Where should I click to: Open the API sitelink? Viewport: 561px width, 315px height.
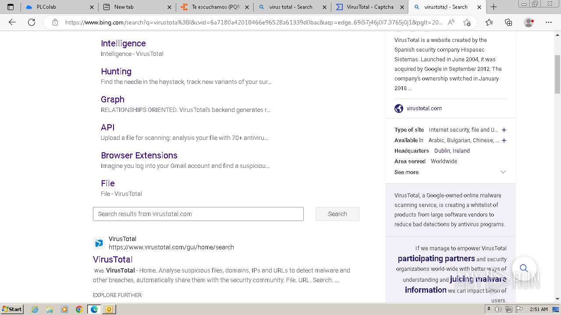(x=107, y=127)
